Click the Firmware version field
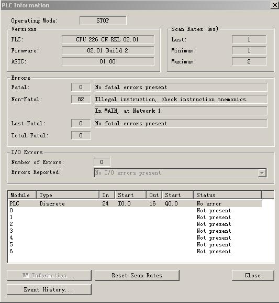279x303 pixels. 108,50
